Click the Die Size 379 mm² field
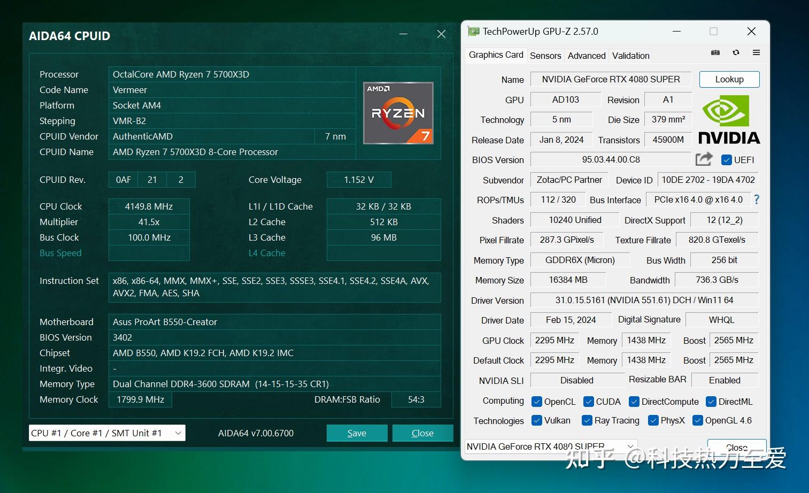 coord(668,119)
